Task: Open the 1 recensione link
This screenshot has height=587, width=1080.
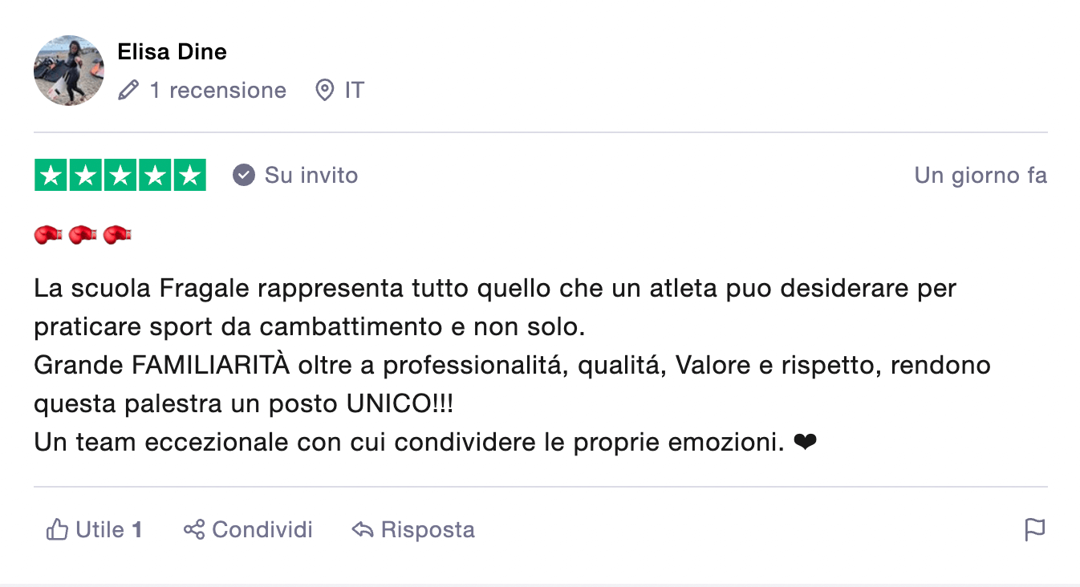Action: [x=217, y=90]
